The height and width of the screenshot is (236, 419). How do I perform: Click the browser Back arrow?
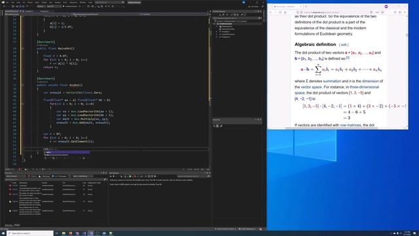tap(270, 12)
